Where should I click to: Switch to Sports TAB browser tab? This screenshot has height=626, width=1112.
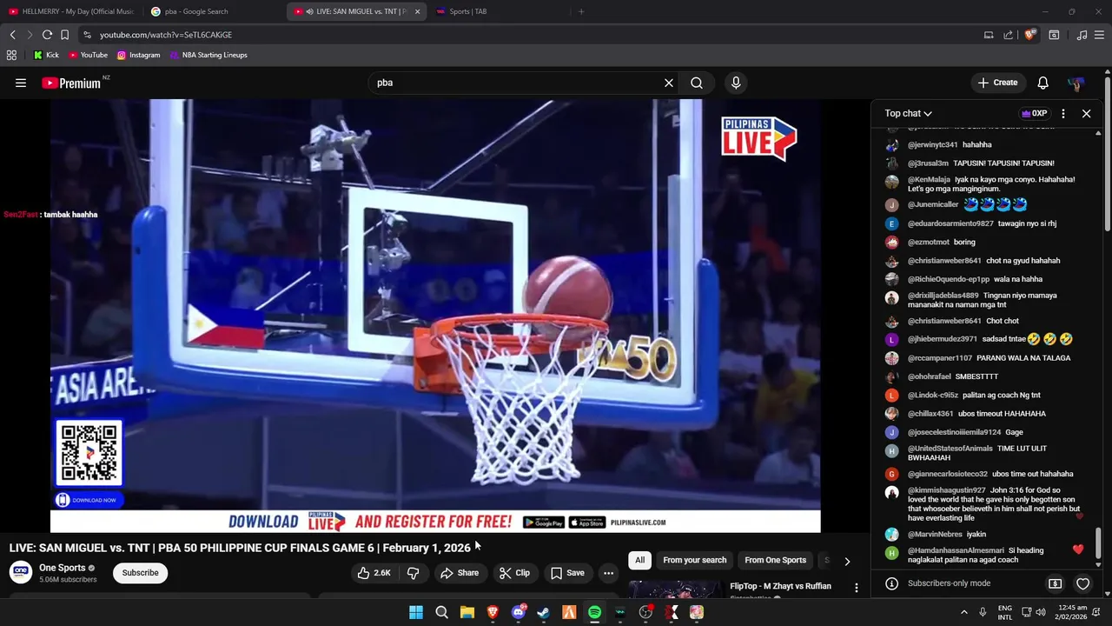click(495, 11)
